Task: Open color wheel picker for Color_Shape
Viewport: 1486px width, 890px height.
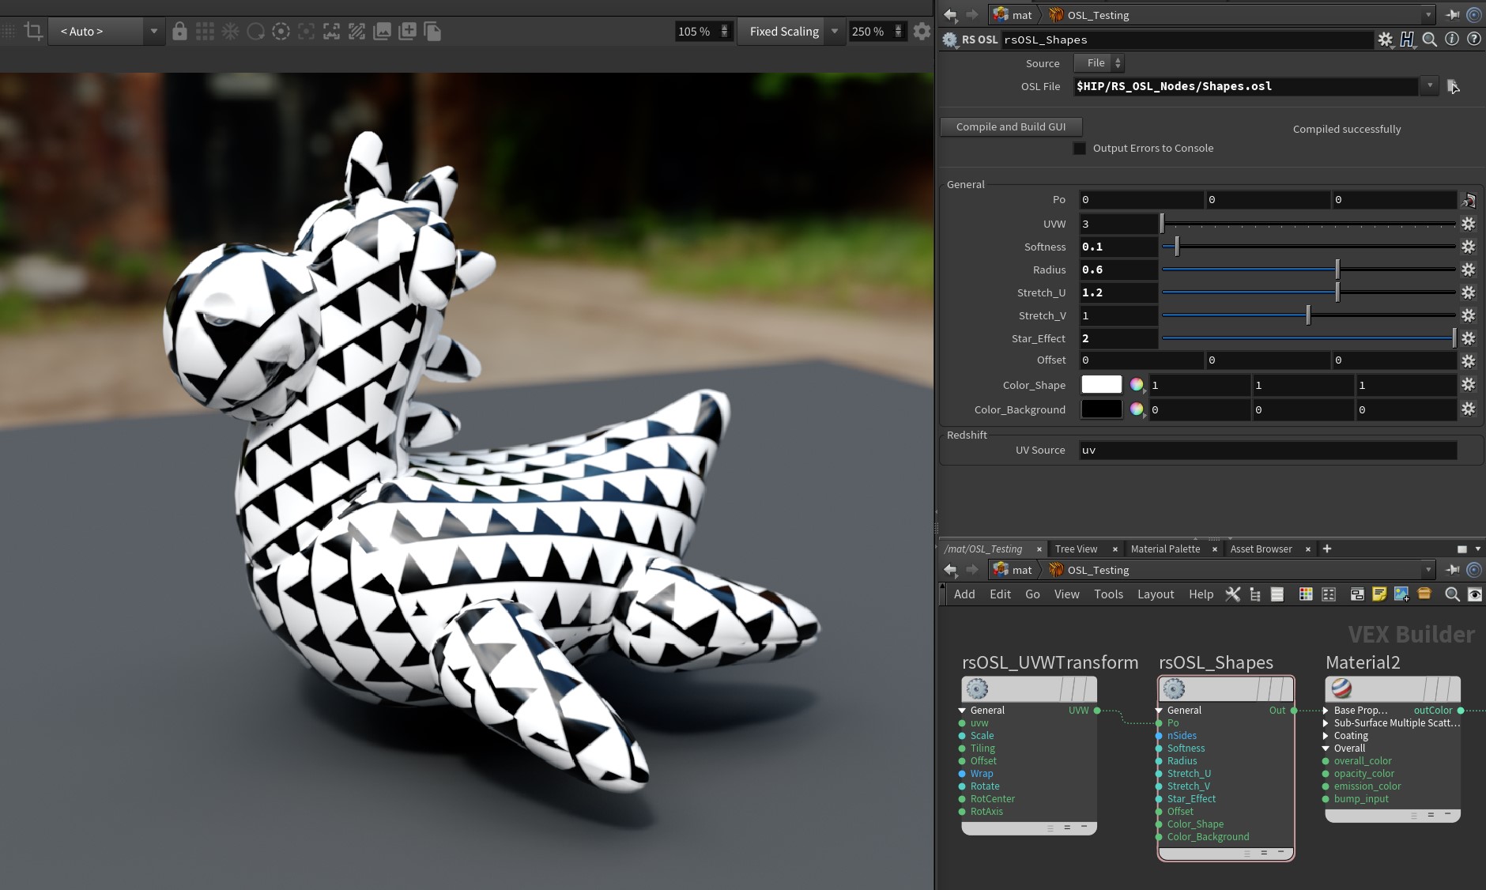Action: [1136, 385]
